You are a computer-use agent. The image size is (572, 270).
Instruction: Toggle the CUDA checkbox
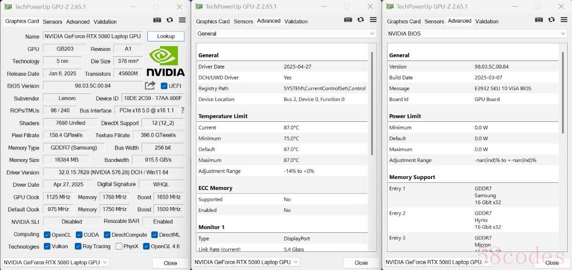coord(79,235)
